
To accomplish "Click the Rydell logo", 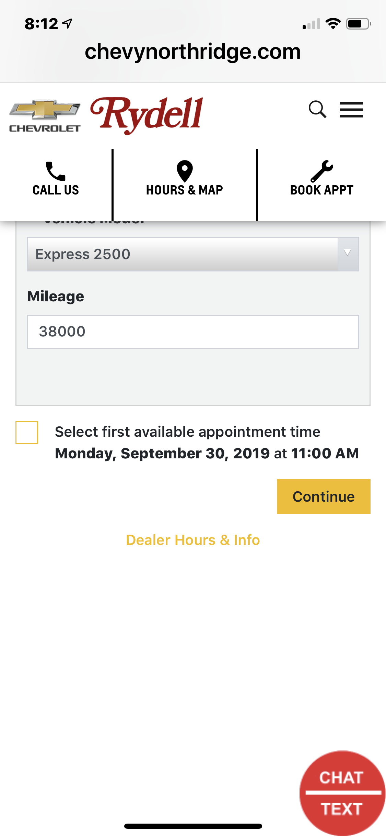I will [147, 115].
